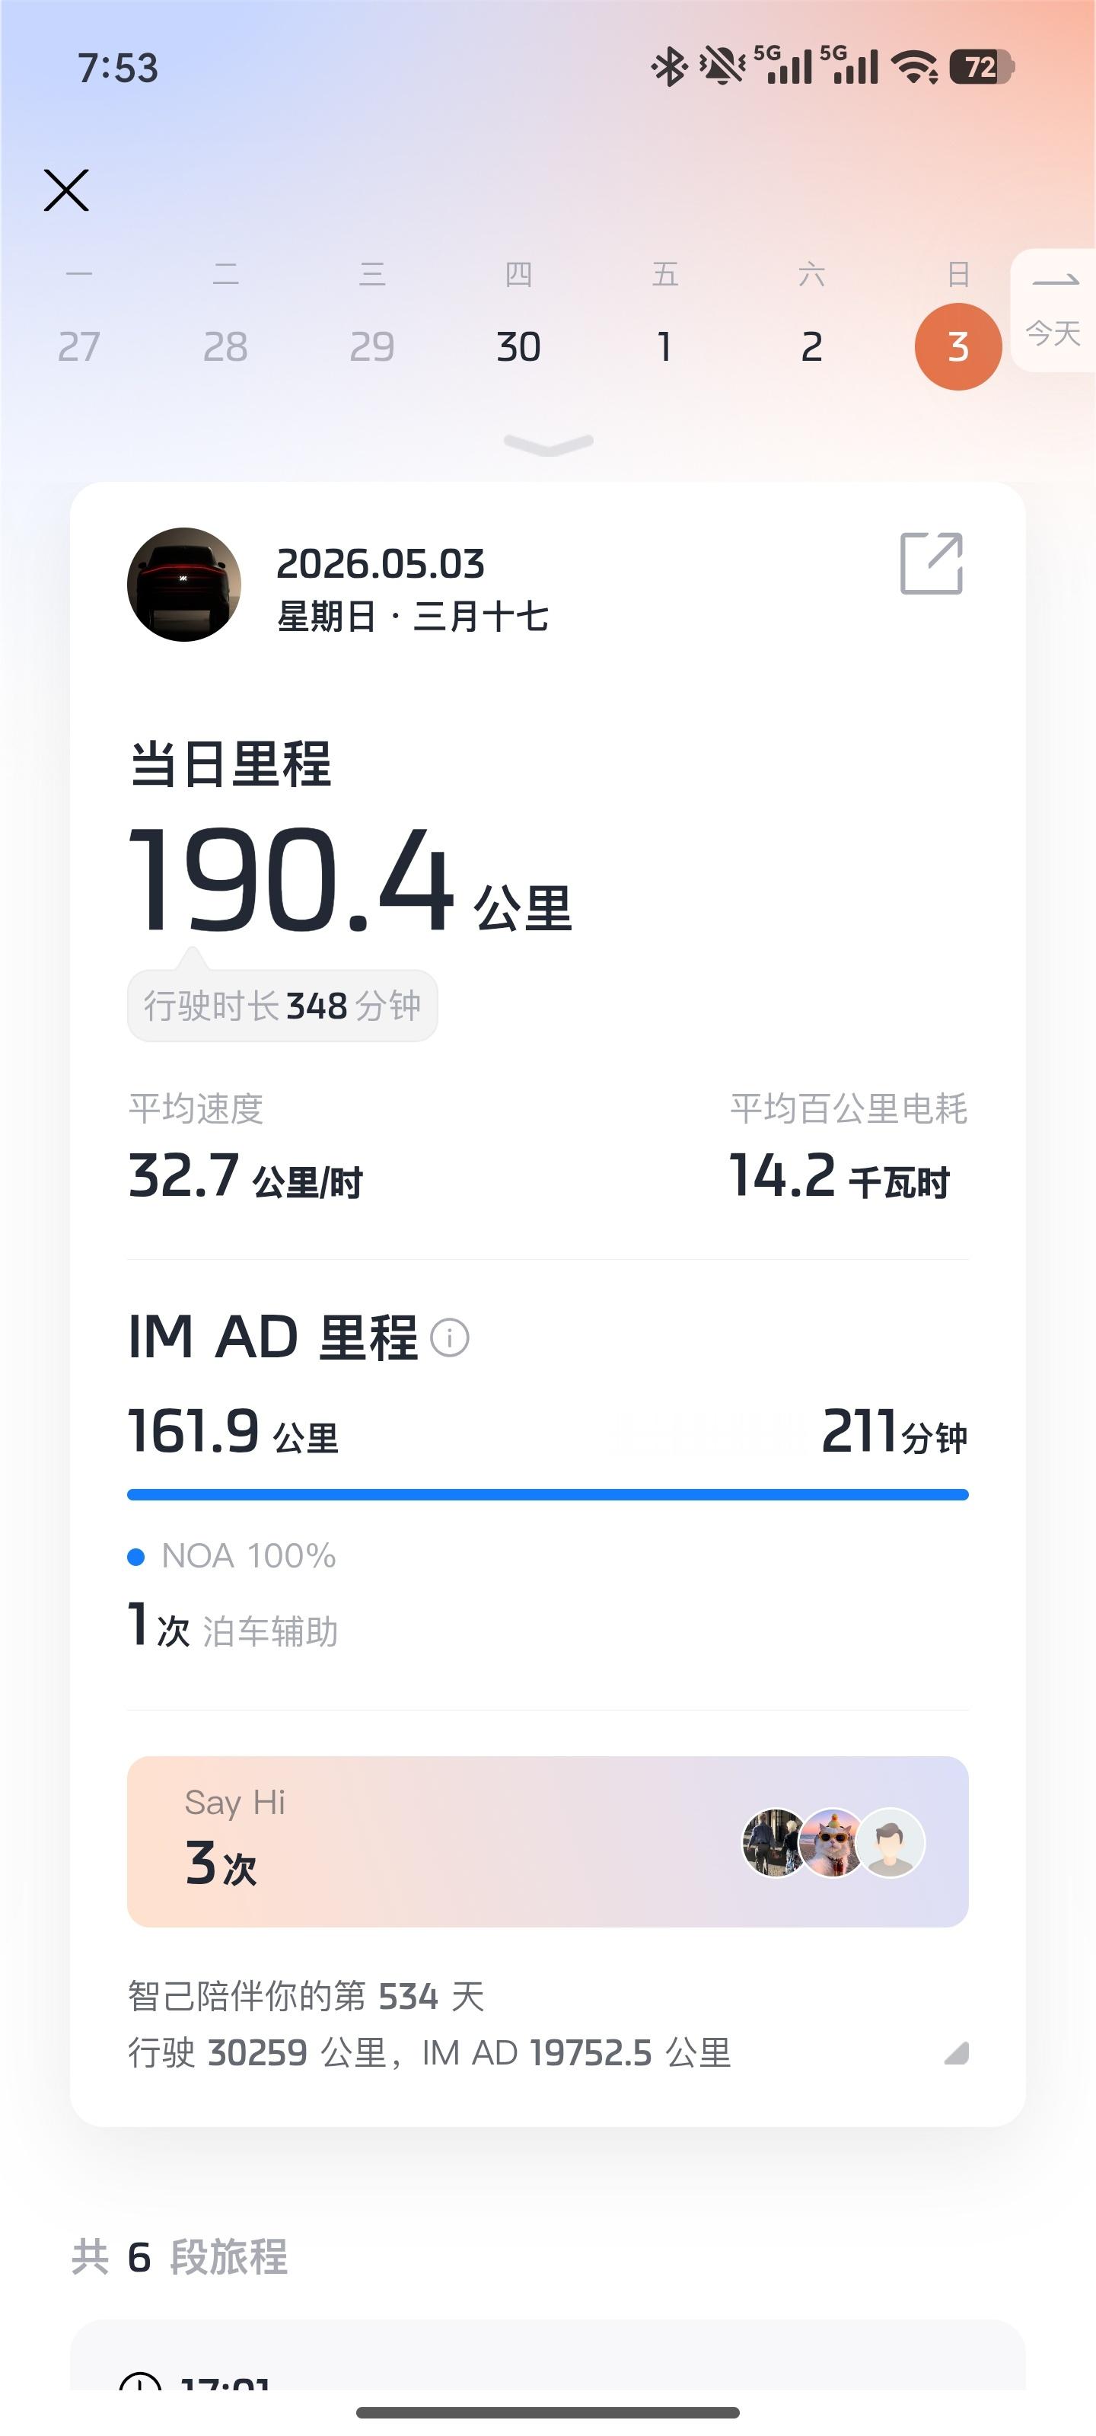Screen dimensions: 1096x2436
Task: Tap the default gray Say Hi avatar
Action: 890,1842
